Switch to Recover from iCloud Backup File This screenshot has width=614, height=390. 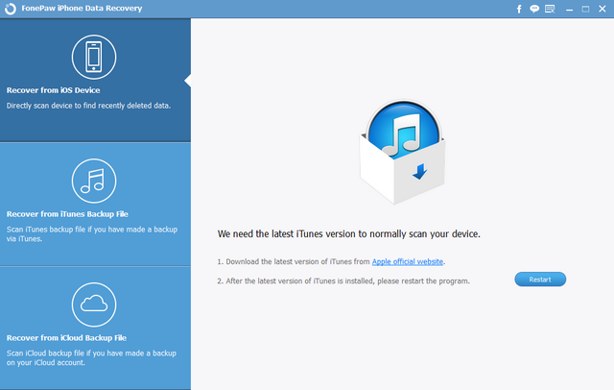66,338
